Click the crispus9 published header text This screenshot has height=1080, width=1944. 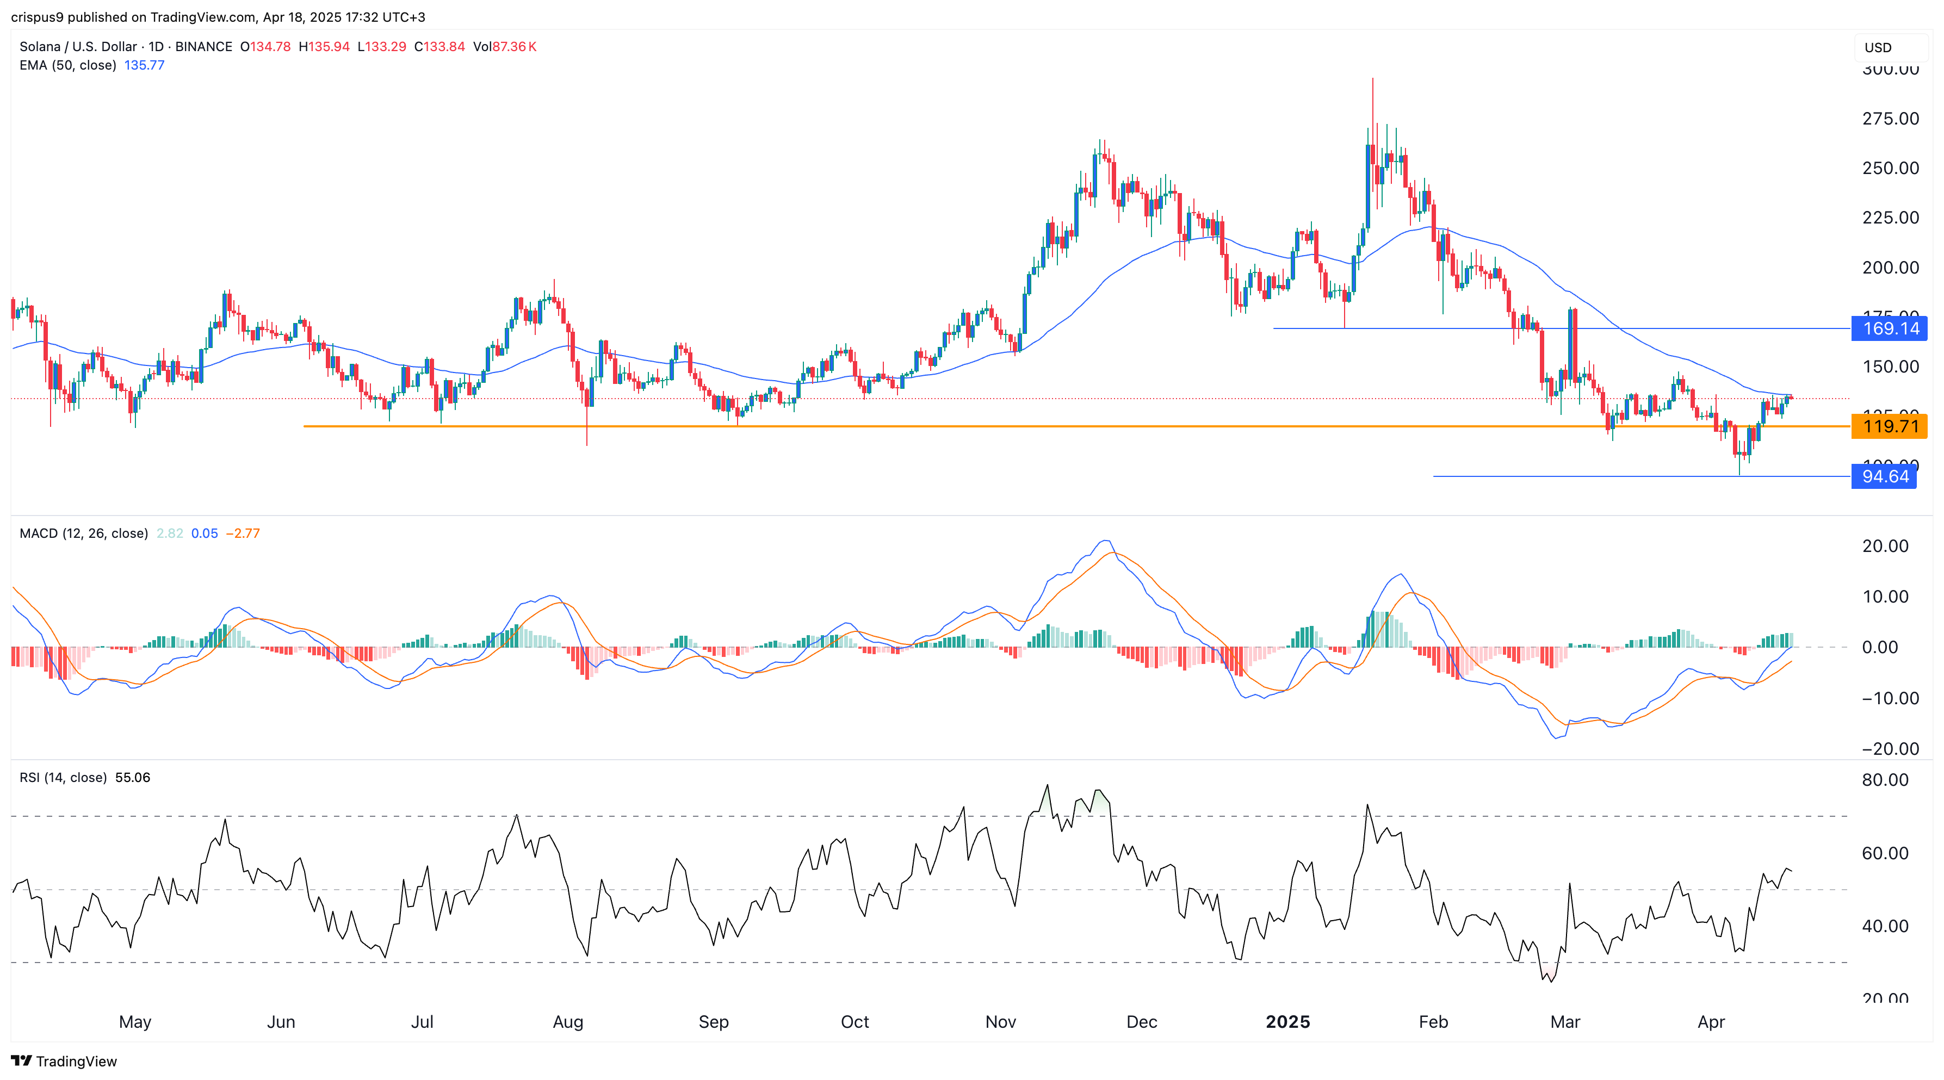(x=218, y=17)
